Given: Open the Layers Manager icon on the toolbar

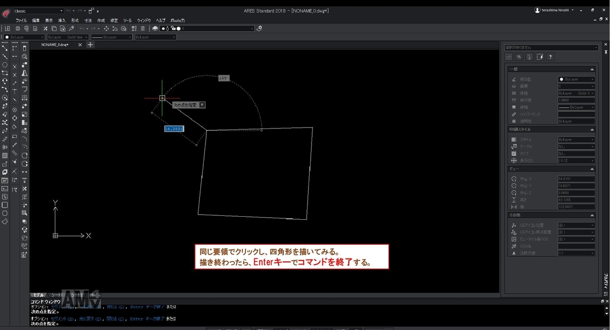Looking at the screenshot, I should (155, 28).
